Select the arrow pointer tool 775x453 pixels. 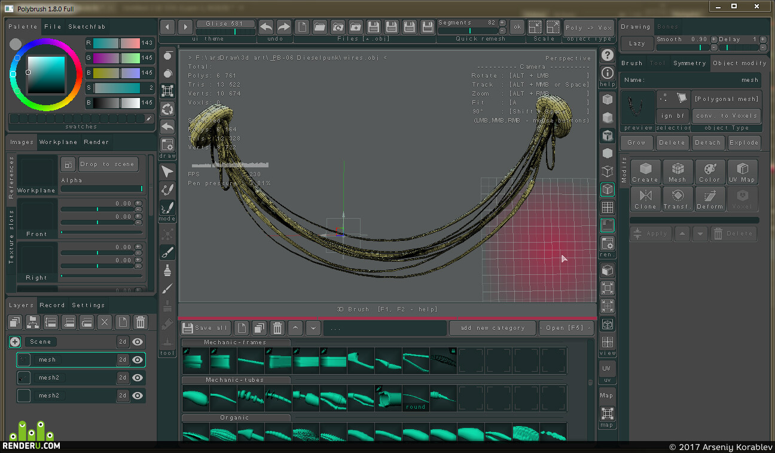click(167, 172)
